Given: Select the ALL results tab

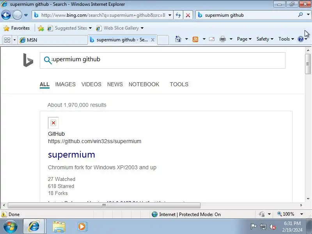Looking at the screenshot, I should click(44, 84).
